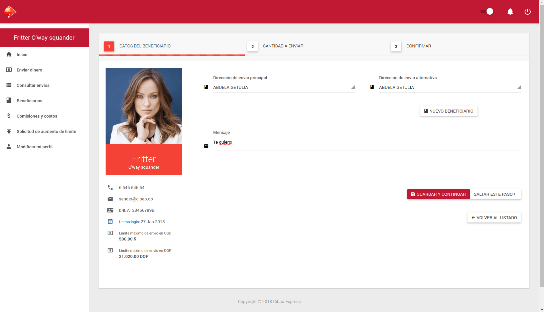544x312 pixels.
Task: Click book icon beside principal address
Action: [206, 87]
